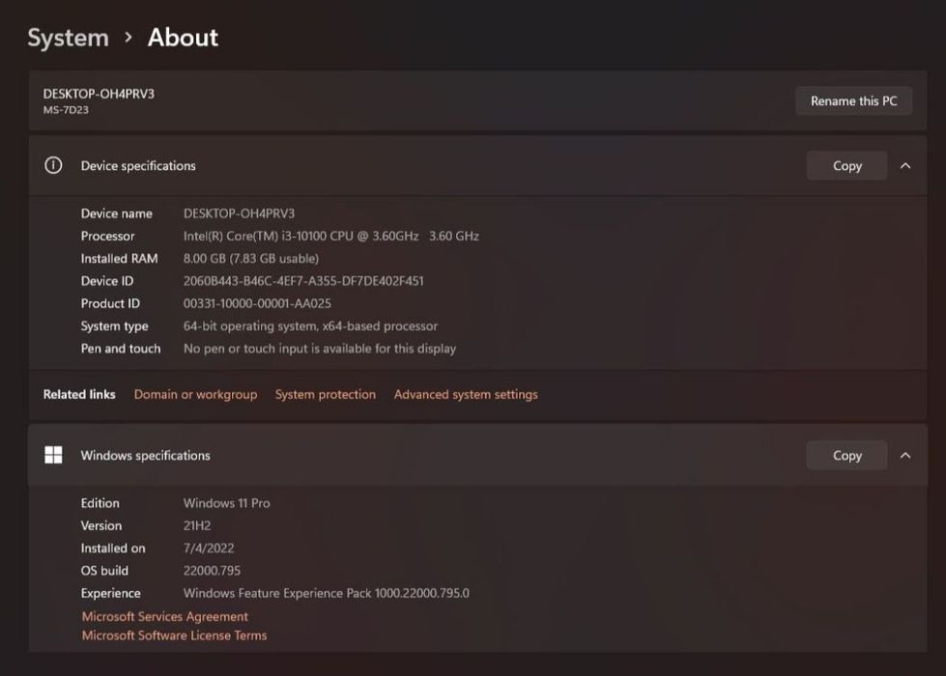Click the Processor label
The width and height of the screenshot is (946, 676).
(107, 236)
